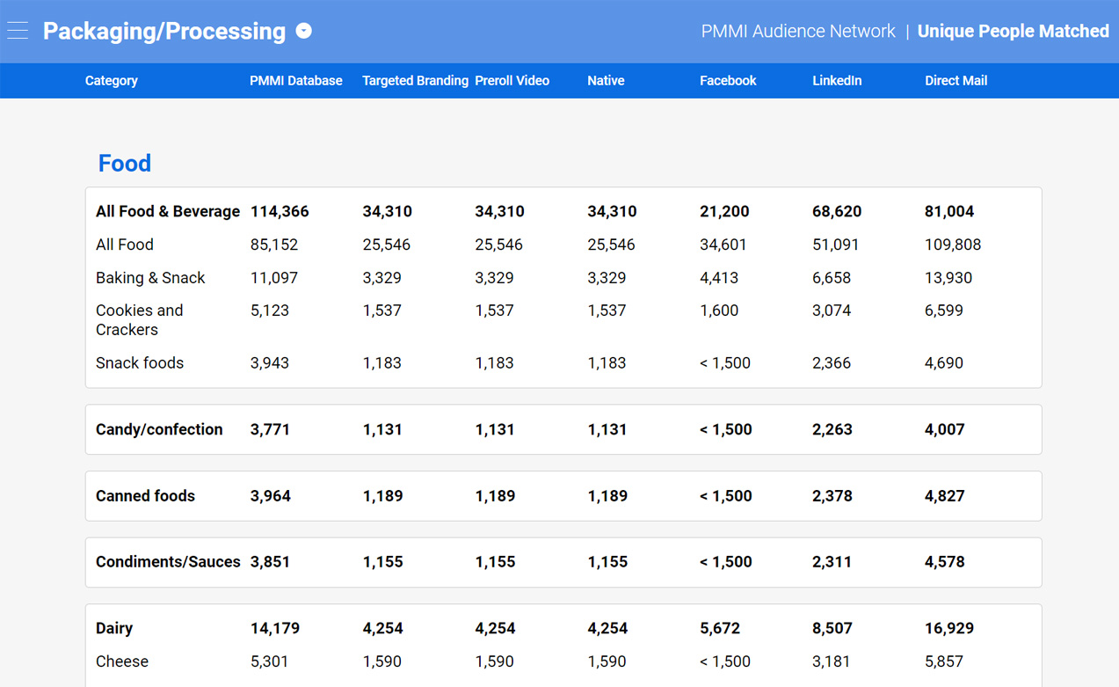Click the 109,808 Direct Mail value
The image size is (1119, 687).
tap(953, 245)
